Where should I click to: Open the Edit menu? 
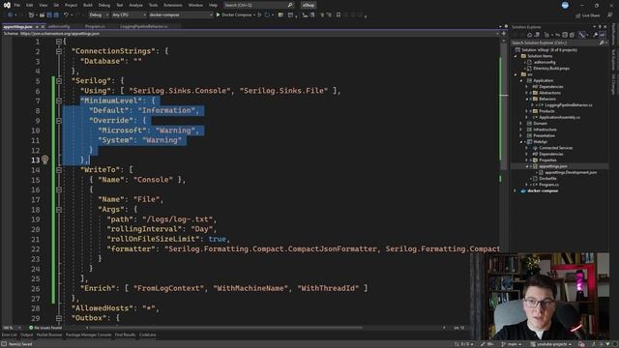click(x=30, y=5)
